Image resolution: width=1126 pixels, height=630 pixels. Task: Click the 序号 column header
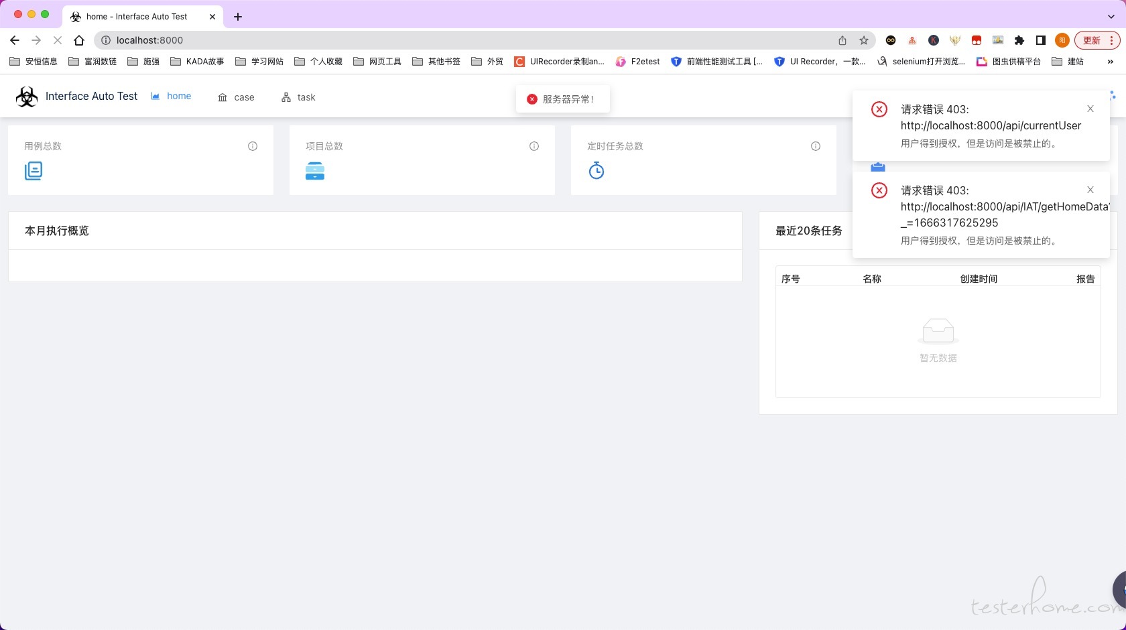coord(791,279)
